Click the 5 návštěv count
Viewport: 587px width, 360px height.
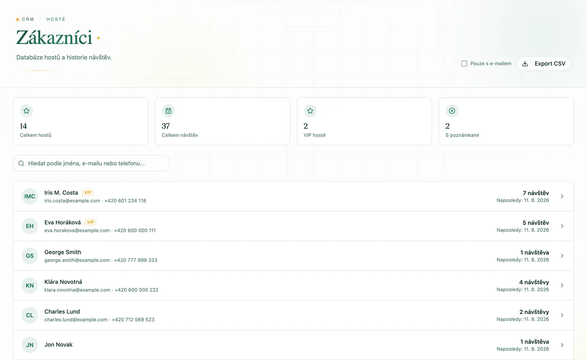click(536, 223)
